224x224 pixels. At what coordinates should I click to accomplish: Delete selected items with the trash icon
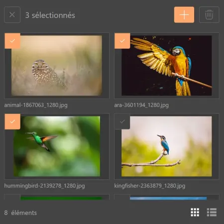[209, 14]
